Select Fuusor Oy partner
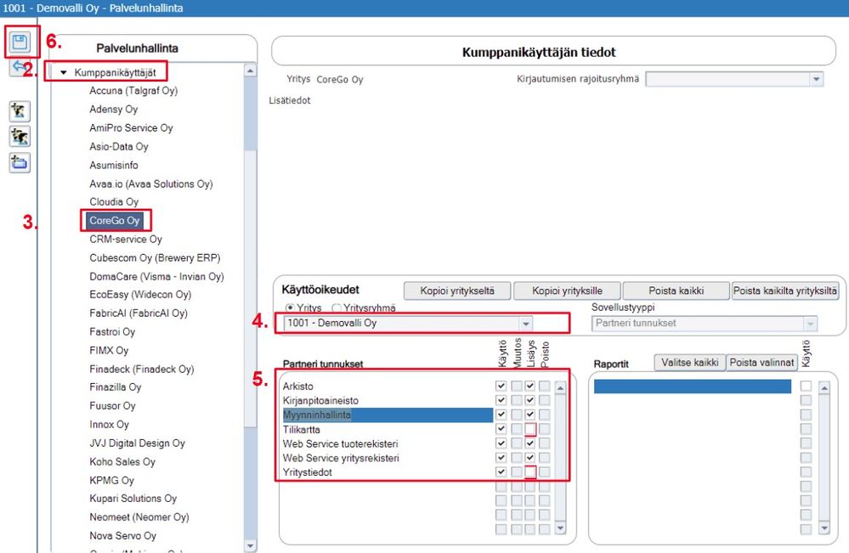Image resolution: width=849 pixels, height=553 pixels. pyautogui.click(x=112, y=406)
